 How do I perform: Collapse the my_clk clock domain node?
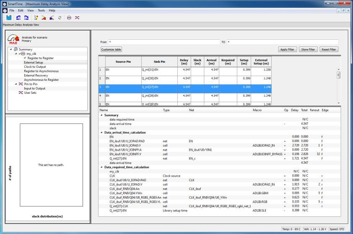pos(16,54)
